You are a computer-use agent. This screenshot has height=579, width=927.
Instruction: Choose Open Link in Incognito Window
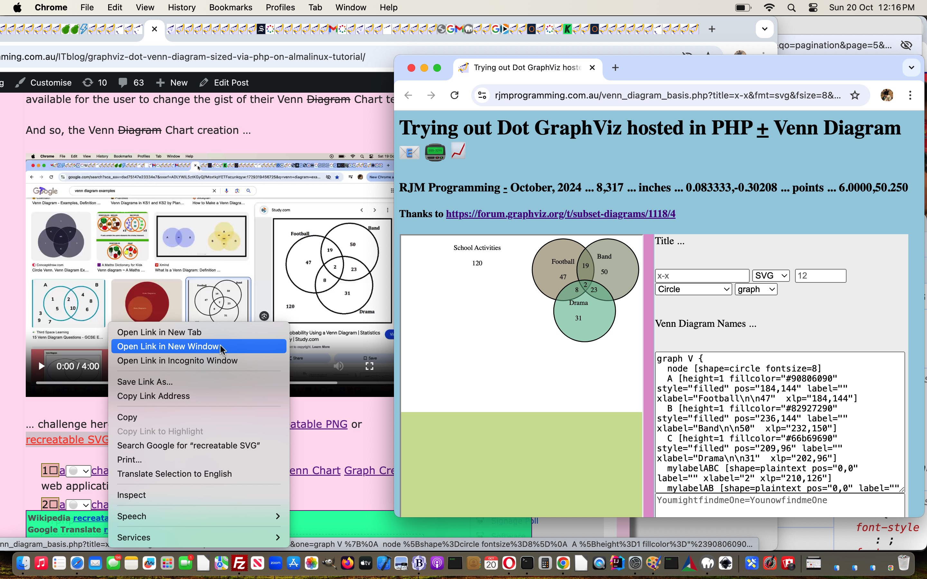(x=198, y=361)
